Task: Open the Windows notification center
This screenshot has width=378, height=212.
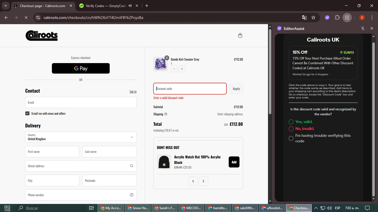Action: [367, 208]
